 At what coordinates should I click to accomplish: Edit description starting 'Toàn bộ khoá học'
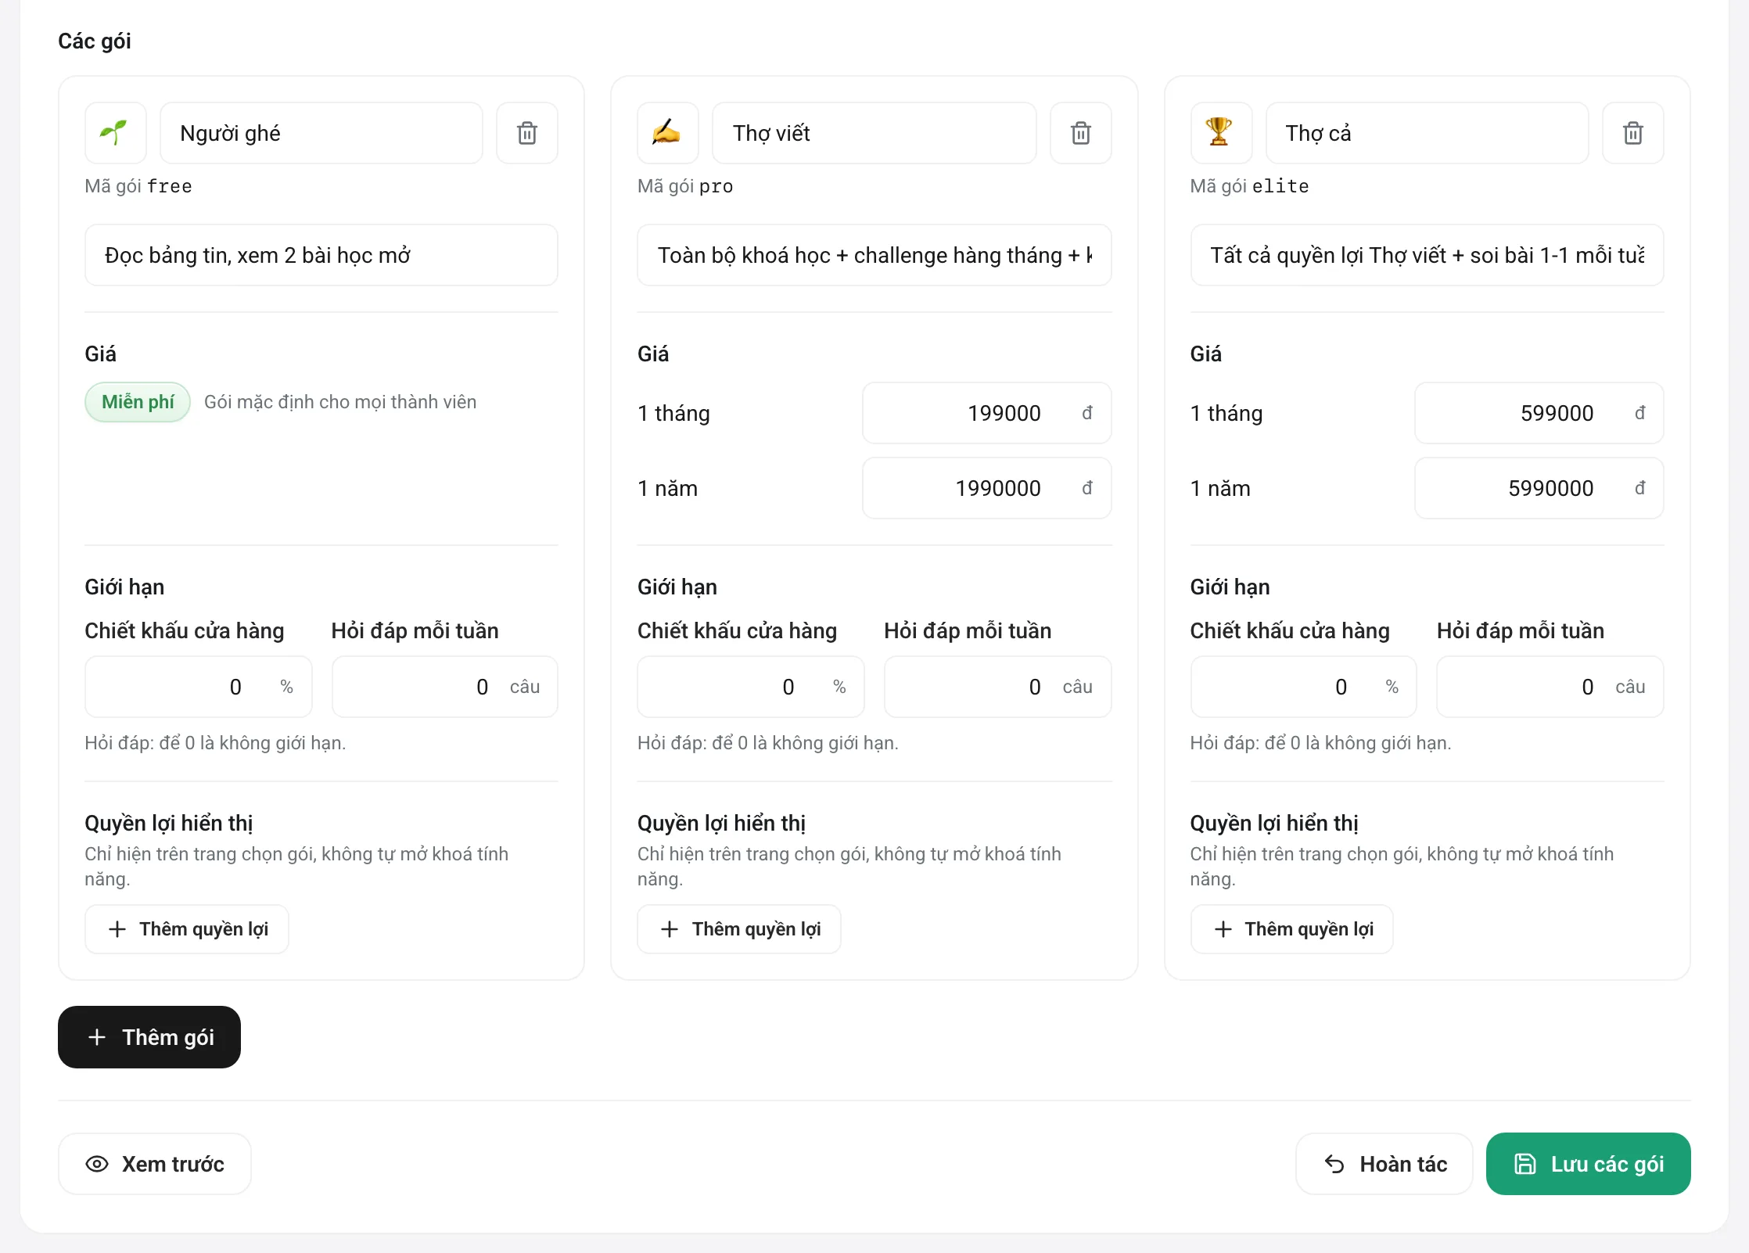[x=874, y=255]
